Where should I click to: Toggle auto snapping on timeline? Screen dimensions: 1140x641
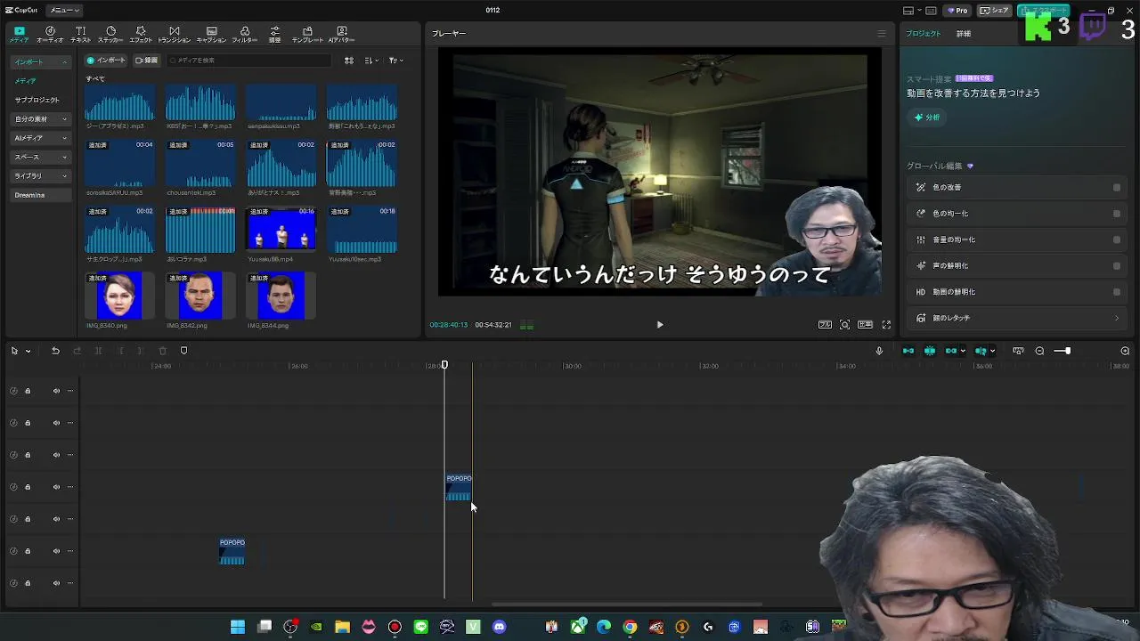pyautogui.click(x=930, y=351)
